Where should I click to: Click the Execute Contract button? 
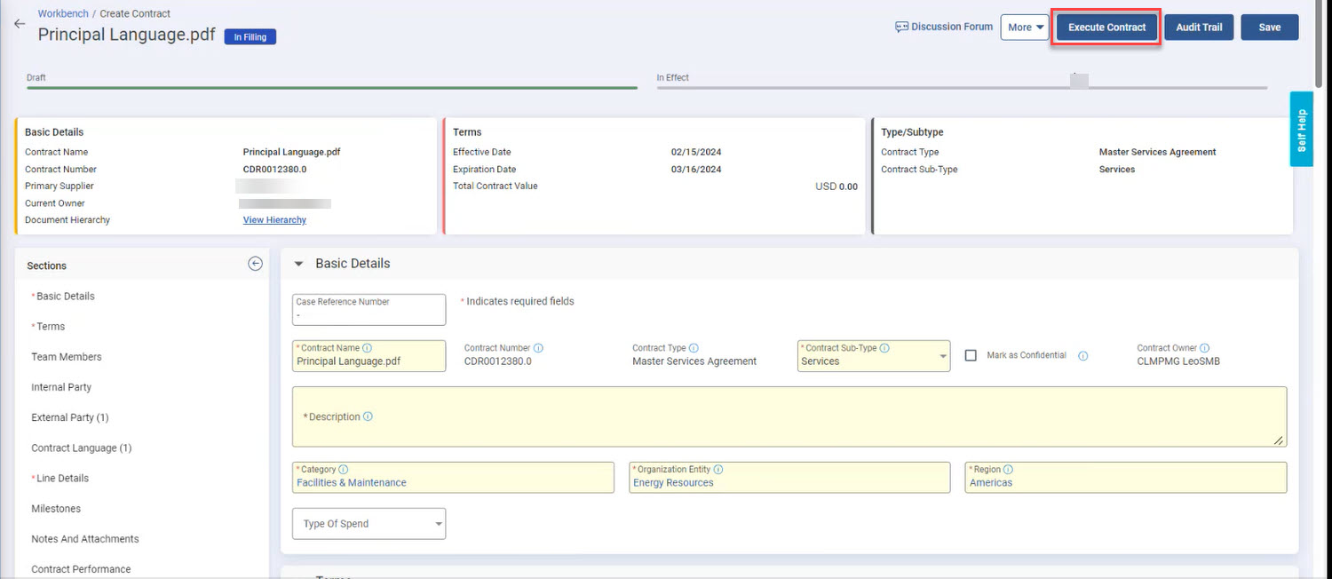click(x=1106, y=28)
